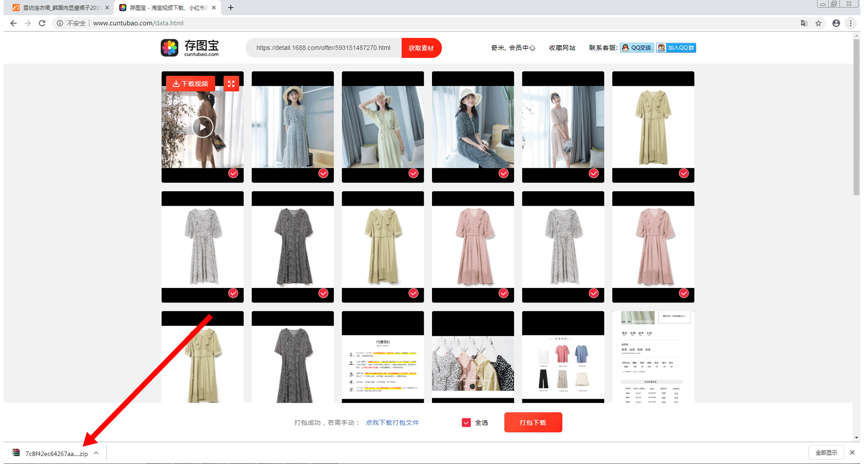Toggle the 全选 select-all checkbox

[x=466, y=422]
